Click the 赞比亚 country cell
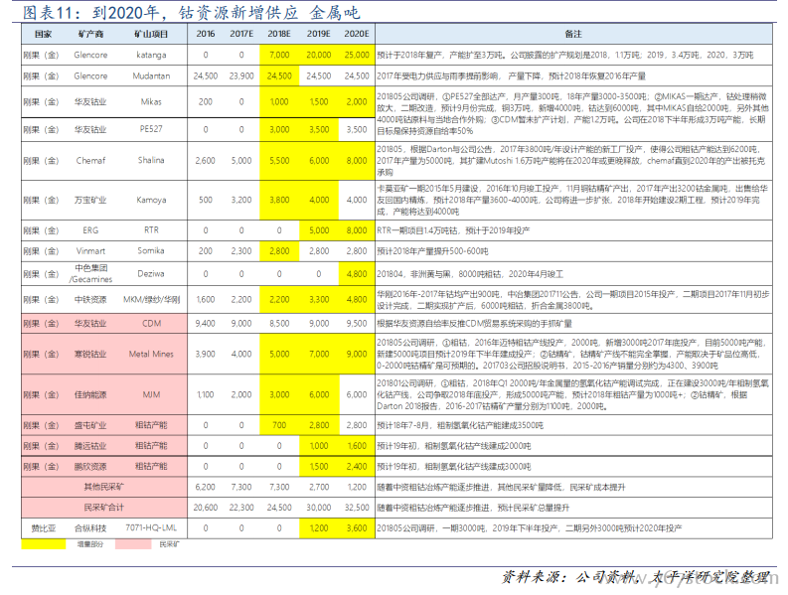The width and height of the screenshot is (788, 595). [x=43, y=528]
